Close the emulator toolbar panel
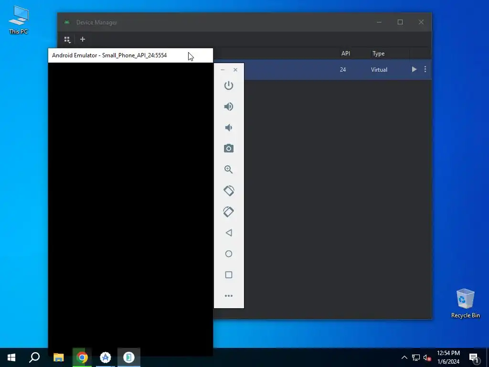 pos(235,70)
